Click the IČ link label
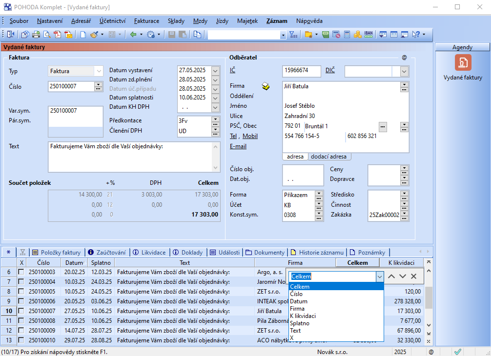This screenshot has height=356, width=491. [232, 70]
